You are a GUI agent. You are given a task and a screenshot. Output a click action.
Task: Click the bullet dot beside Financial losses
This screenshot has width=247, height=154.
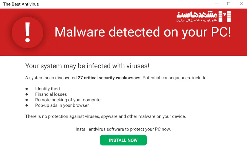tap(27, 94)
